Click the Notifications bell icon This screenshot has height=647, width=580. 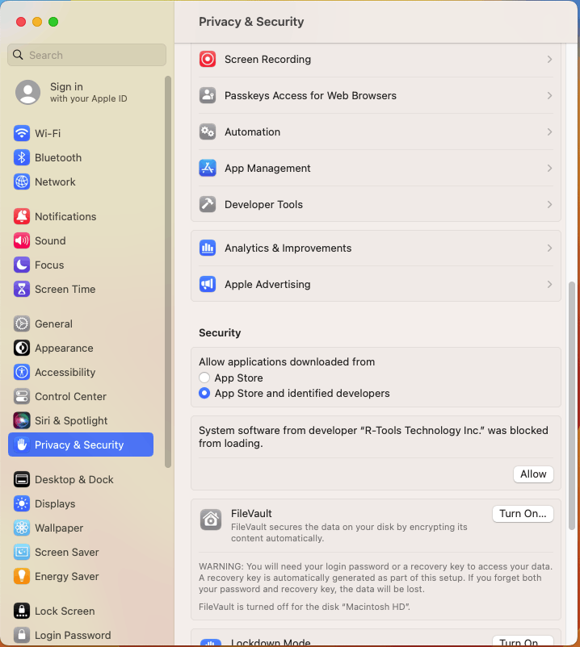pyautogui.click(x=22, y=217)
